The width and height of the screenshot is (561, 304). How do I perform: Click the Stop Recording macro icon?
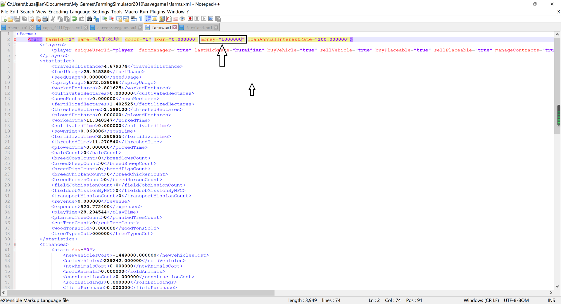click(x=197, y=19)
